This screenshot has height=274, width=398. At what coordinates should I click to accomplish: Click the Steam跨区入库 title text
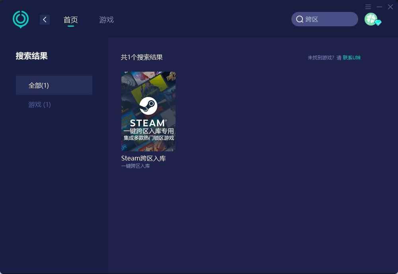coord(143,158)
